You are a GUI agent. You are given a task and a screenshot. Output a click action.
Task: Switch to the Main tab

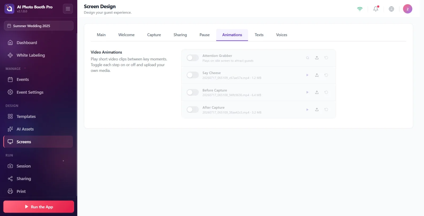point(101,35)
